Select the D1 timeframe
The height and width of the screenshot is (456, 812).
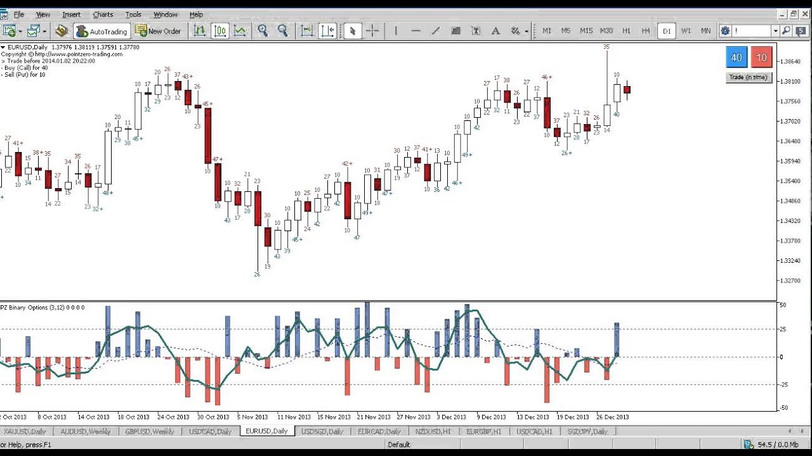[x=667, y=31]
